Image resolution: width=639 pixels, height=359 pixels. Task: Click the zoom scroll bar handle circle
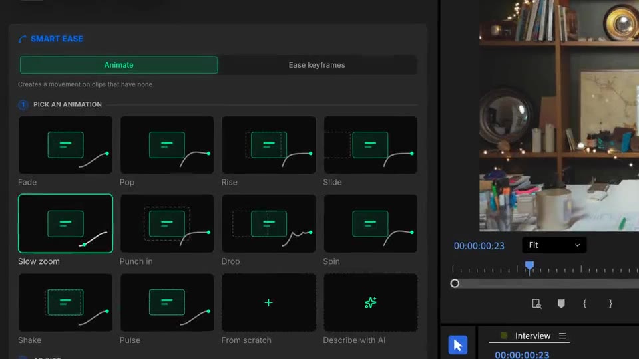click(455, 283)
